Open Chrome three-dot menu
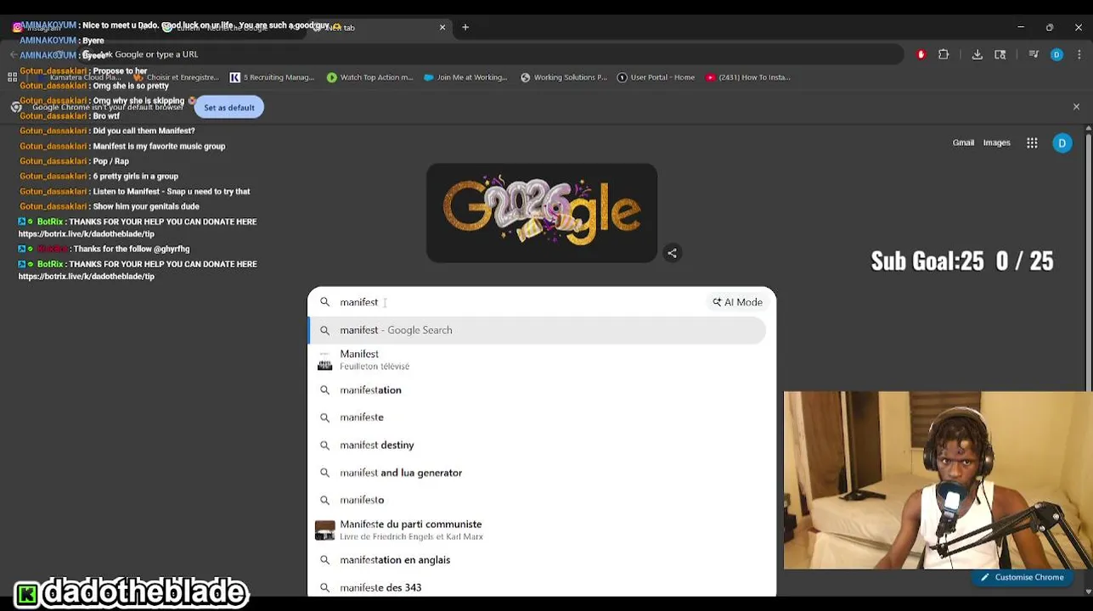Screen dimensions: 1093x611 point(1079,54)
